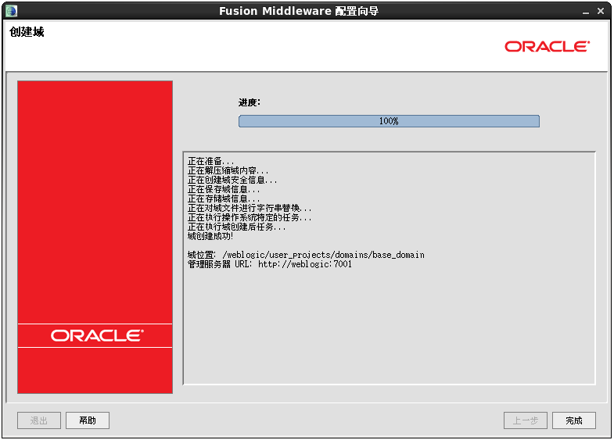Select the 正在对域文件进行字符串替换... line

(x=250, y=208)
